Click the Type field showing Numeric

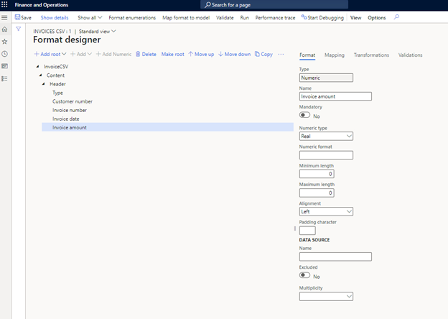tap(326, 78)
